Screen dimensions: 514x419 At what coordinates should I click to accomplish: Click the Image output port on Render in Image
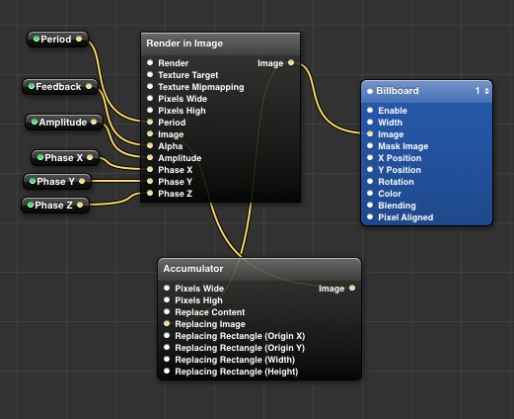click(291, 62)
